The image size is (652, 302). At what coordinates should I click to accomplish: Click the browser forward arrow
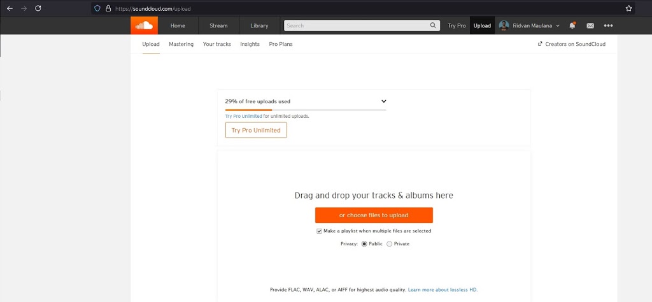[24, 8]
